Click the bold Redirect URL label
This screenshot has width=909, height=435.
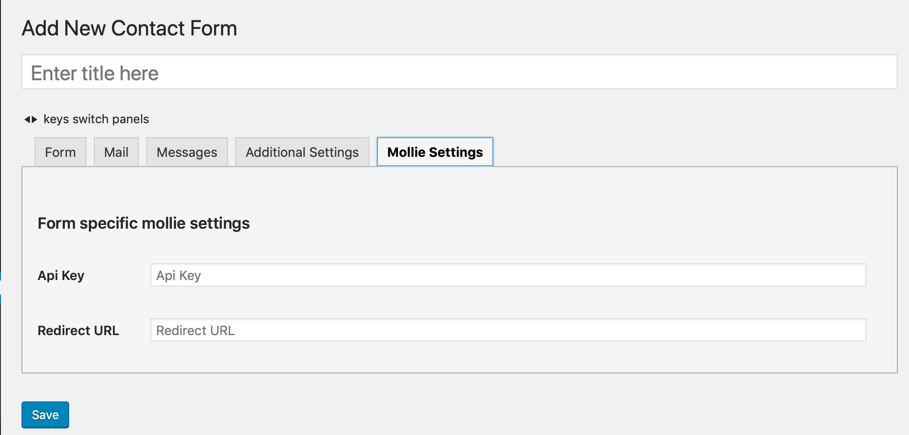pyautogui.click(x=78, y=330)
